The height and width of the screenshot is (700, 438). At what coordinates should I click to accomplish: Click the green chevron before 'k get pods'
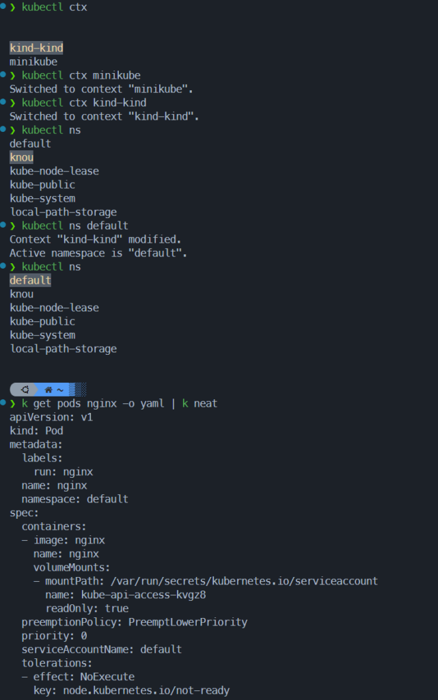[13, 403]
